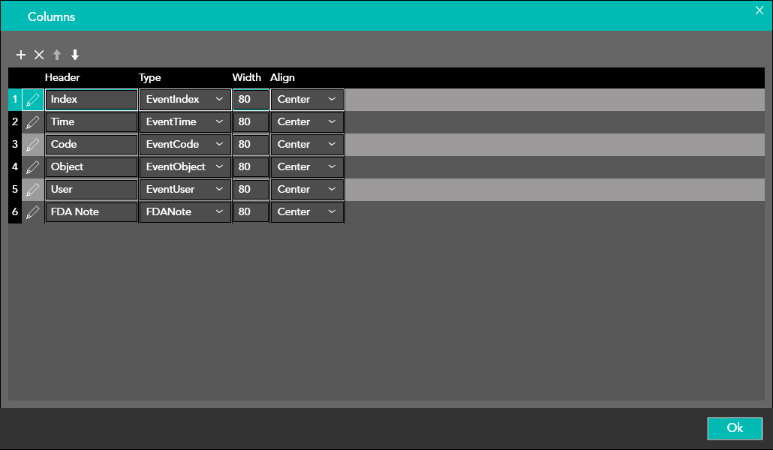This screenshot has height=450, width=773.
Task: Expand the EventObject type dropdown
Action: point(185,167)
